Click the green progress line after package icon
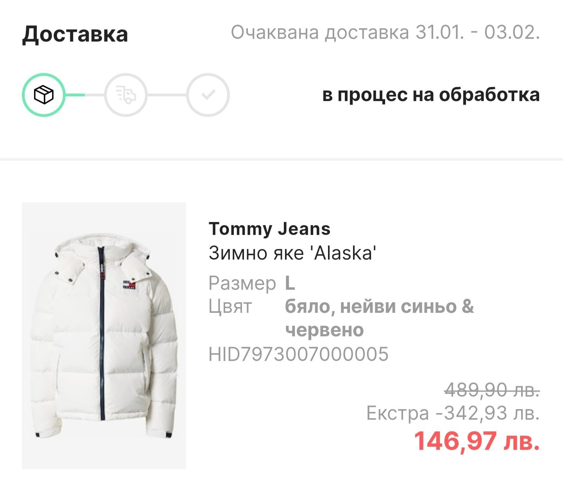Image resolution: width=563 pixels, height=503 pixels. [x=75, y=95]
